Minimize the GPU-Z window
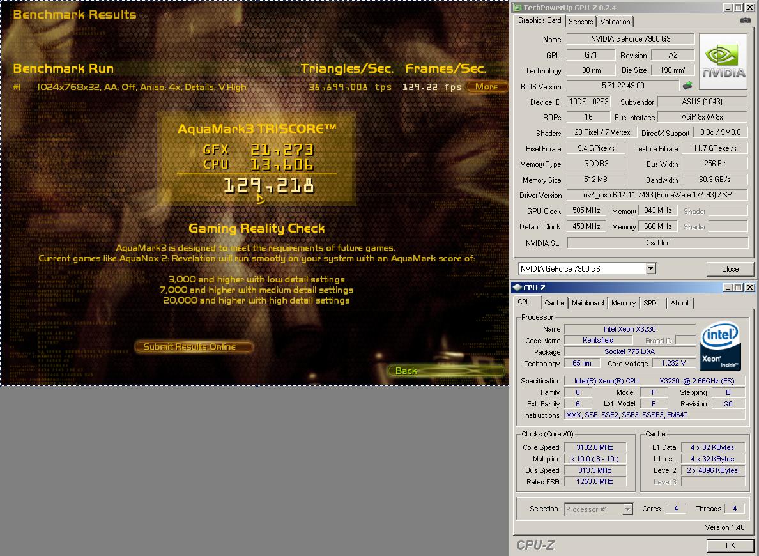The image size is (759, 556). tap(728, 8)
